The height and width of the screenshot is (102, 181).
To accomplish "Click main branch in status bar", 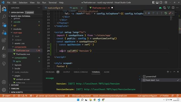I will coord(6,96).
